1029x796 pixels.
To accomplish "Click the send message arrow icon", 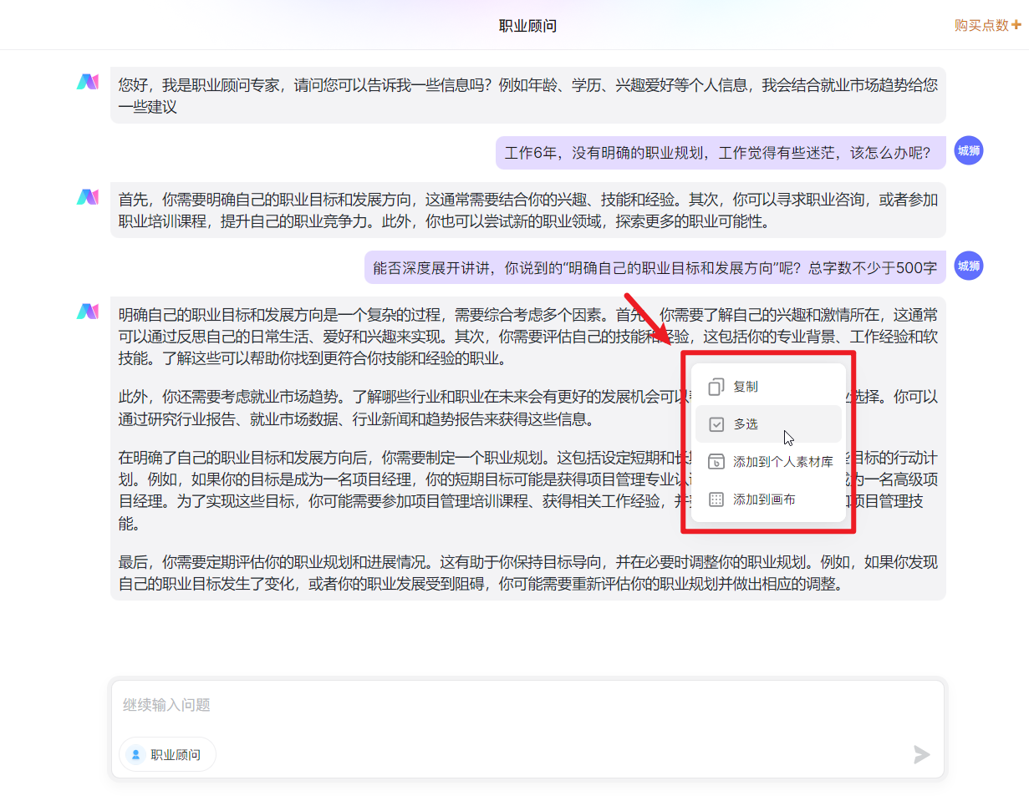I will tap(921, 754).
